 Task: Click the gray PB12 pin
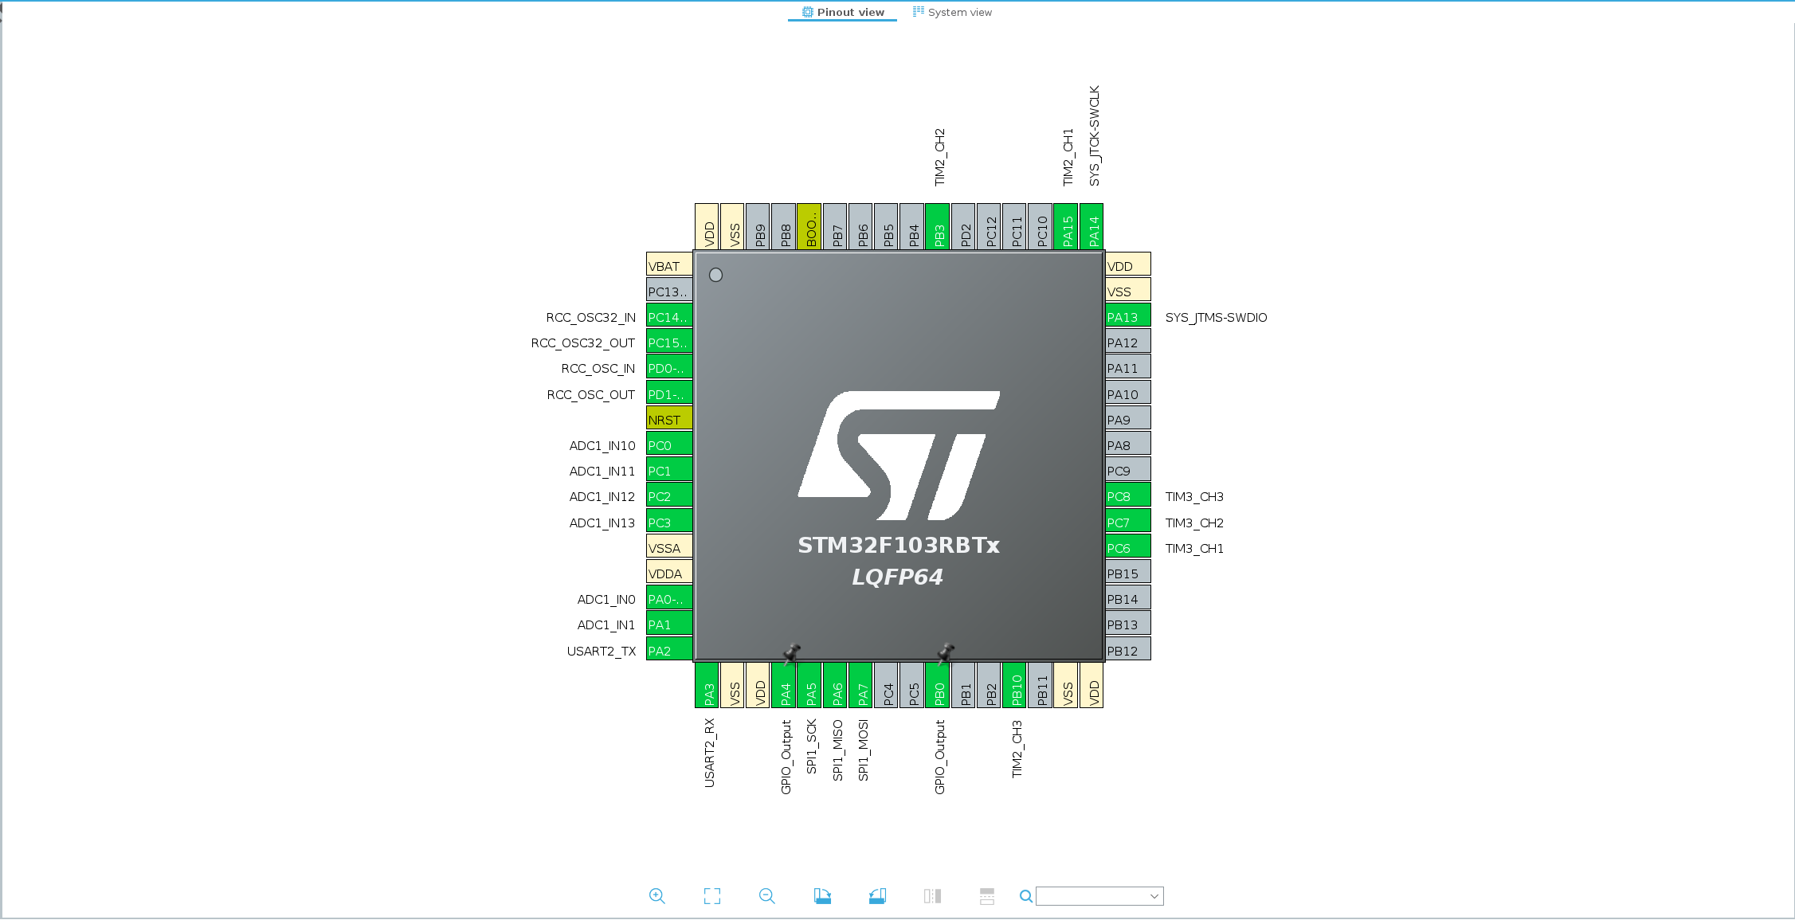(x=1127, y=650)
